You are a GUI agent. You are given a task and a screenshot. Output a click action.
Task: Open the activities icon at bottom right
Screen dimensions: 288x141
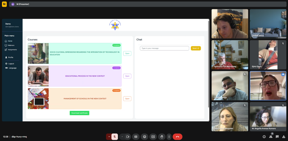pyautogui.click(x=284, y=137)
